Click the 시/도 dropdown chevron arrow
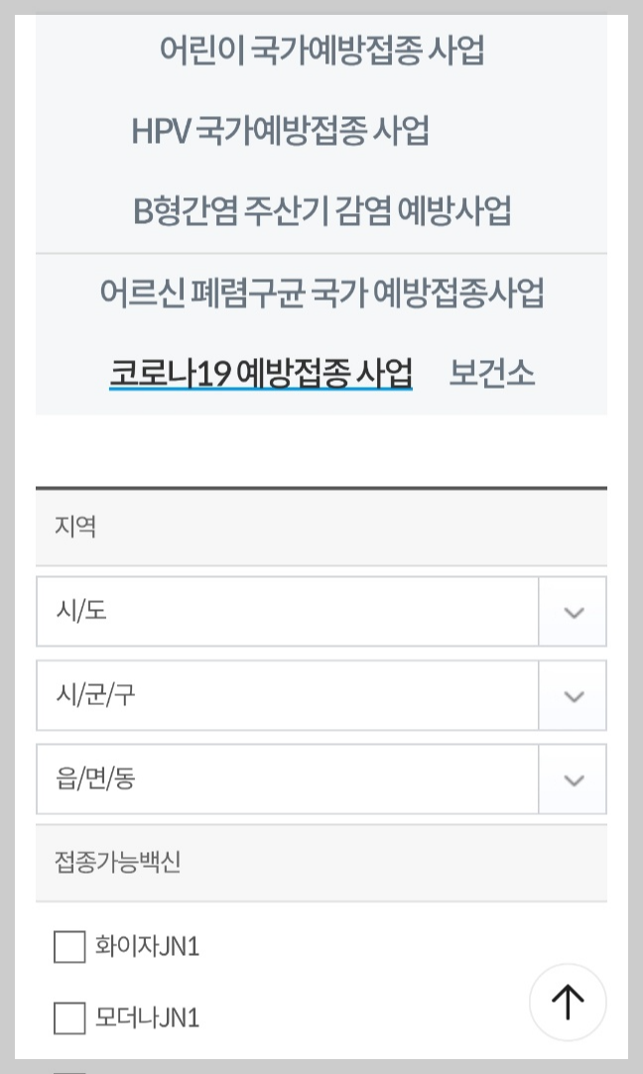The height and width of the screenshot is (1074, 643). (572, 612)
